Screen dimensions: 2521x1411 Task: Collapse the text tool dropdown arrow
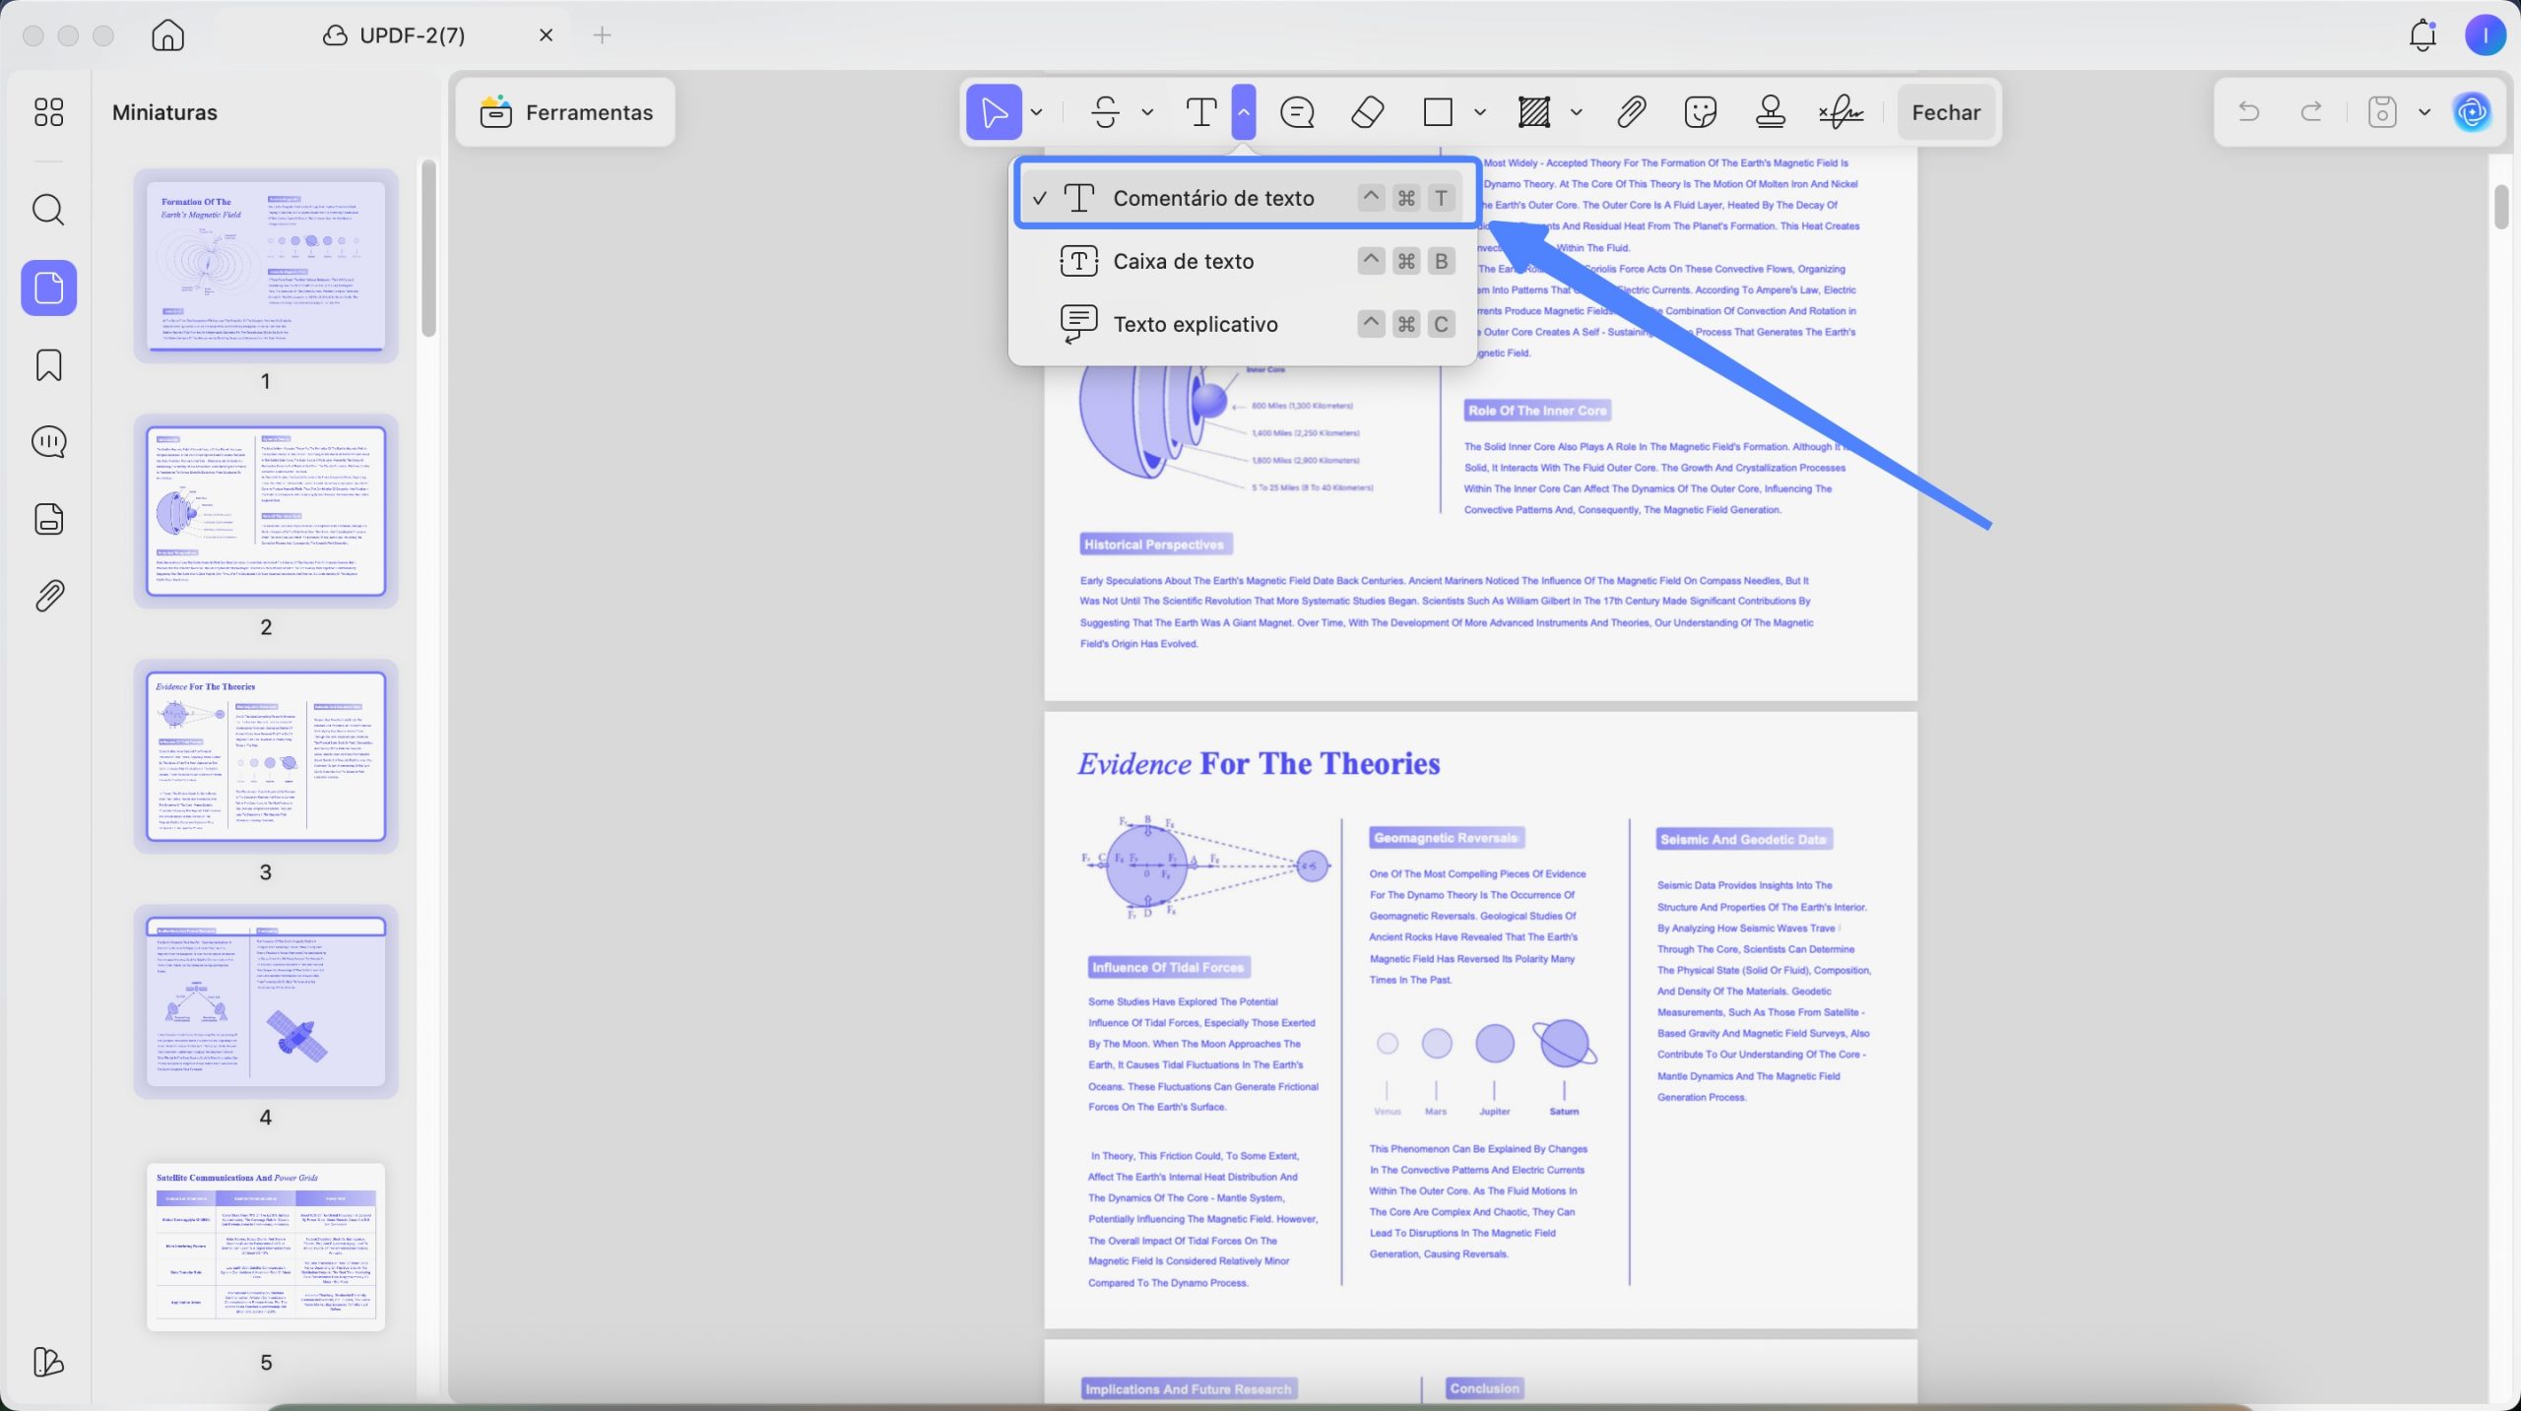click(1244, 111)
